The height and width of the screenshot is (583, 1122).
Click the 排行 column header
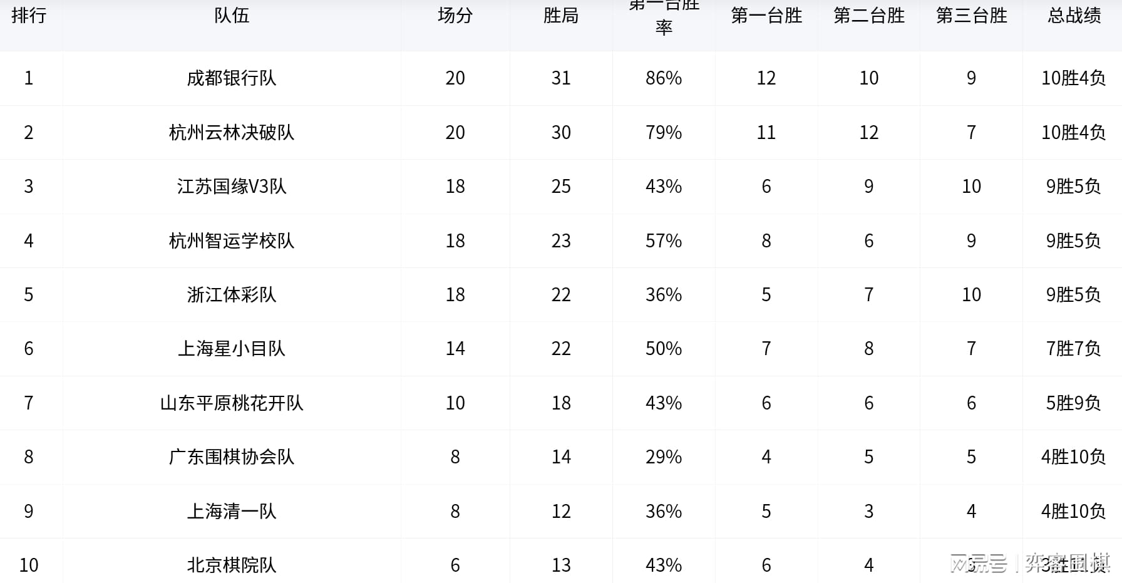point(29,16)
